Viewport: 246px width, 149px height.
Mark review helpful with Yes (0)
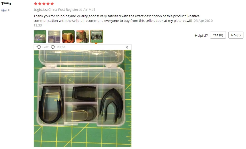click(x=218, y=35)
